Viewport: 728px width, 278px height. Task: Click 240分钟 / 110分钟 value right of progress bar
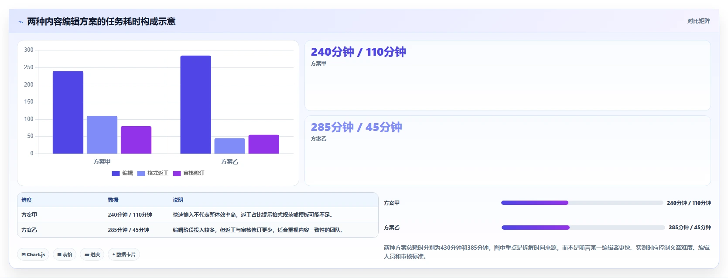click(x=689, y=203)
